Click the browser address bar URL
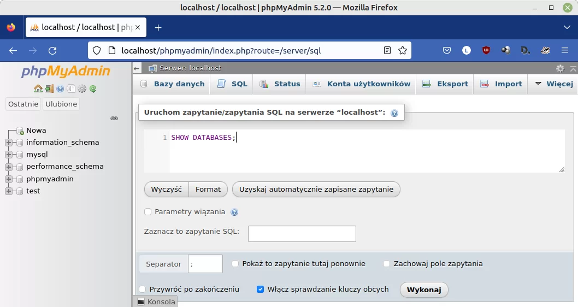The height and width of the screenshot is (307, 578). [x=221, y=50]
